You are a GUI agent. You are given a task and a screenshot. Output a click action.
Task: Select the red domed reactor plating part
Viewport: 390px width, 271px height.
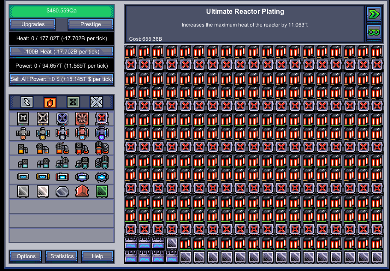(x=82, y=191)
